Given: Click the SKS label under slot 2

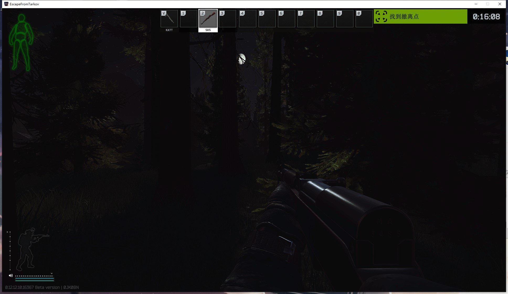Looking at the screenshot, I should [208, 30].
